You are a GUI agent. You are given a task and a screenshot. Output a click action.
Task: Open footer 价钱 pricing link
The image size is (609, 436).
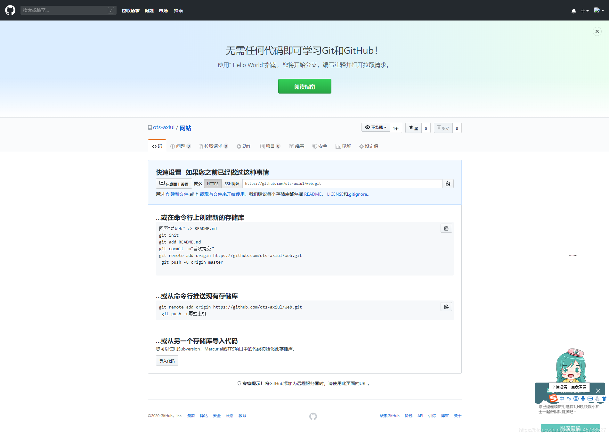[409, 416]
